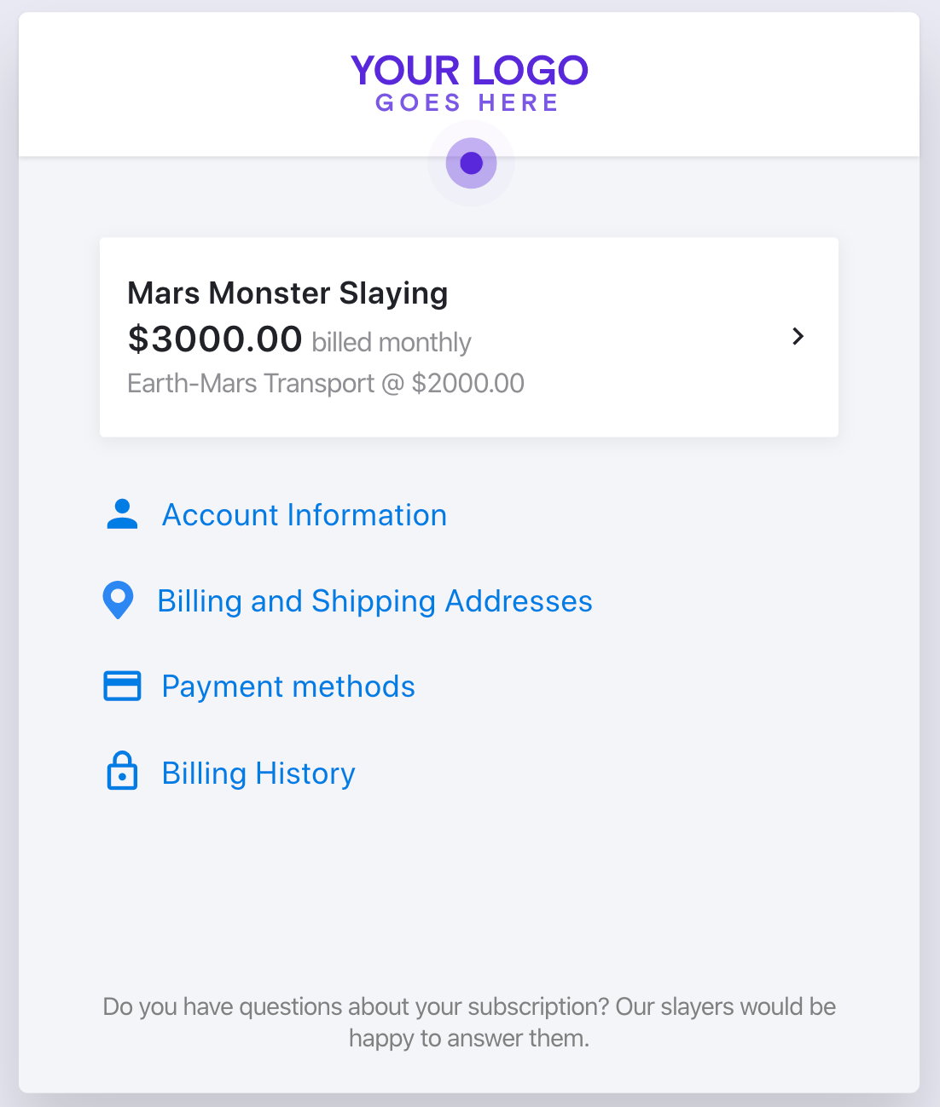Image resolution: width=940 pixels, height=1107 pixels.
Task: Click the "happy to answer them" text
Action: [469, 1039]
